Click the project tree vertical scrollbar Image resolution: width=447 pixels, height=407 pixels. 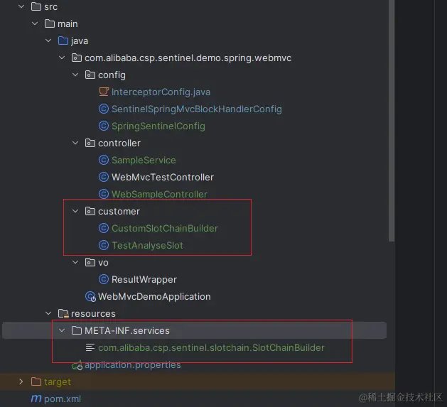point(392,121)
